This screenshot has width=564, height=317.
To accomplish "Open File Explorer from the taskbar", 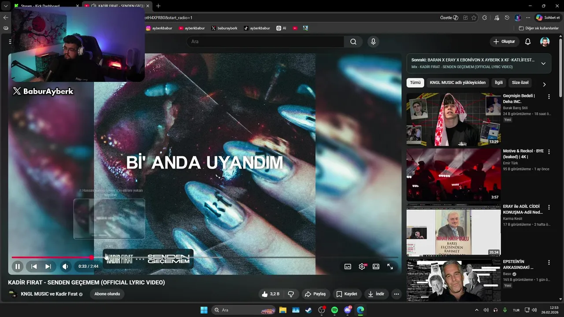I will (282, 310).
